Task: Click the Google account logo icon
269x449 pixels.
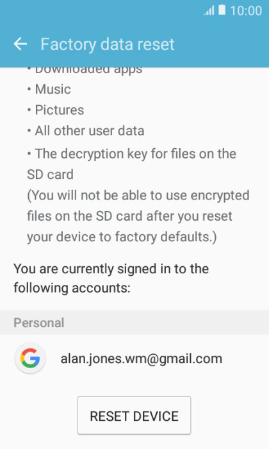Action: point(30,358)
